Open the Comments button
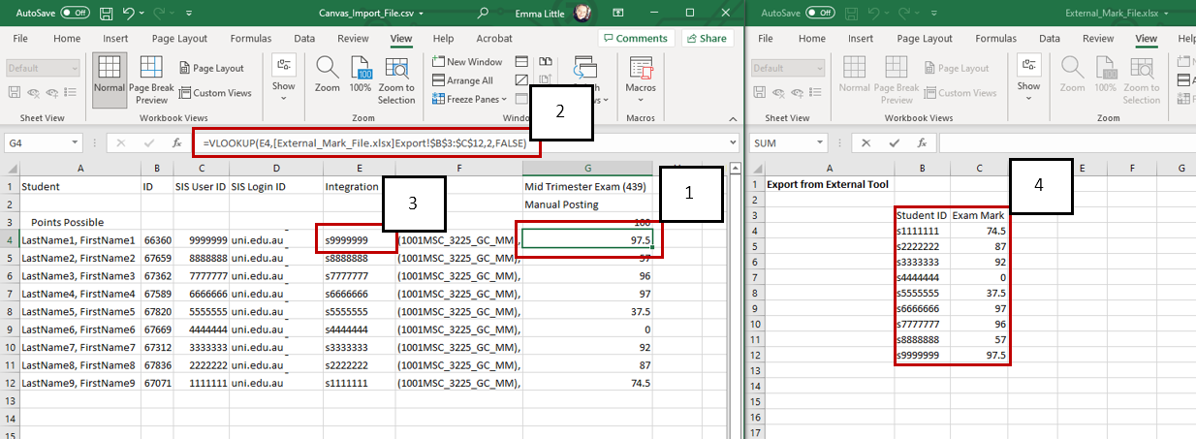This screenshot has width=1196, height=439. 635,39
